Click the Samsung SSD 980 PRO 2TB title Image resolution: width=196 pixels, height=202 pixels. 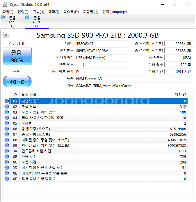98,35
